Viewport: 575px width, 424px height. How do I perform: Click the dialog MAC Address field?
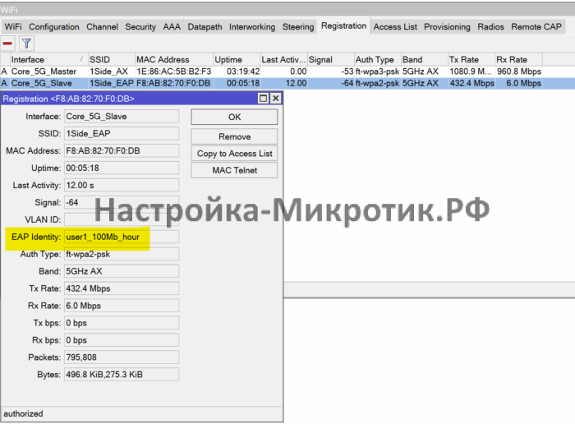(x=122, y=150)
